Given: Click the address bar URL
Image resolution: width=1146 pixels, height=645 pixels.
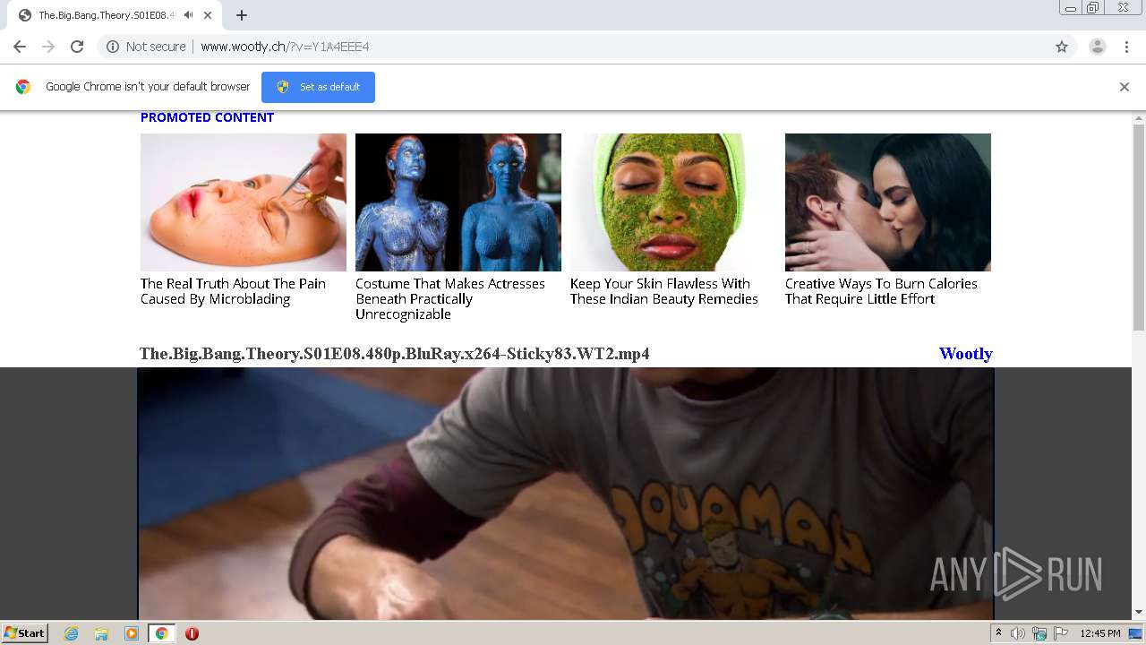Looking at the screenshot, I should pos(285,47).
